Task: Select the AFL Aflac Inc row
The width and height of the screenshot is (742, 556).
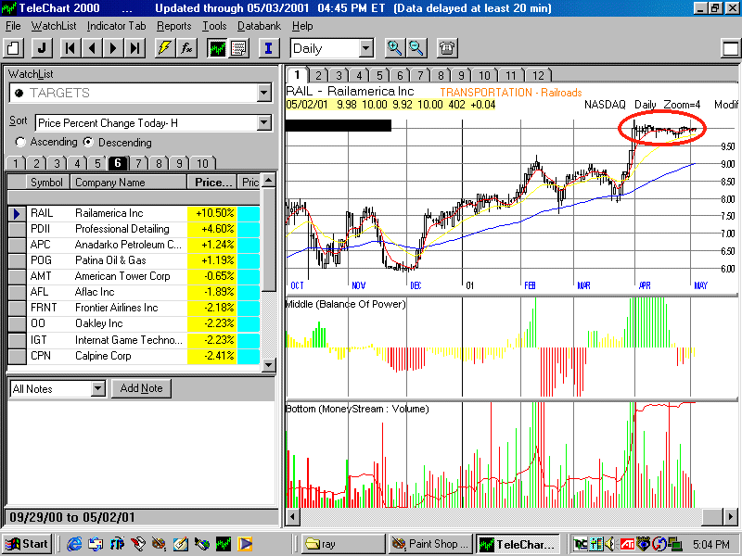Action: tap(134, 292)
